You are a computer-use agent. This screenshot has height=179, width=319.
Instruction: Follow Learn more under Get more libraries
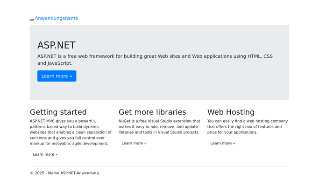tap(134, 143)
